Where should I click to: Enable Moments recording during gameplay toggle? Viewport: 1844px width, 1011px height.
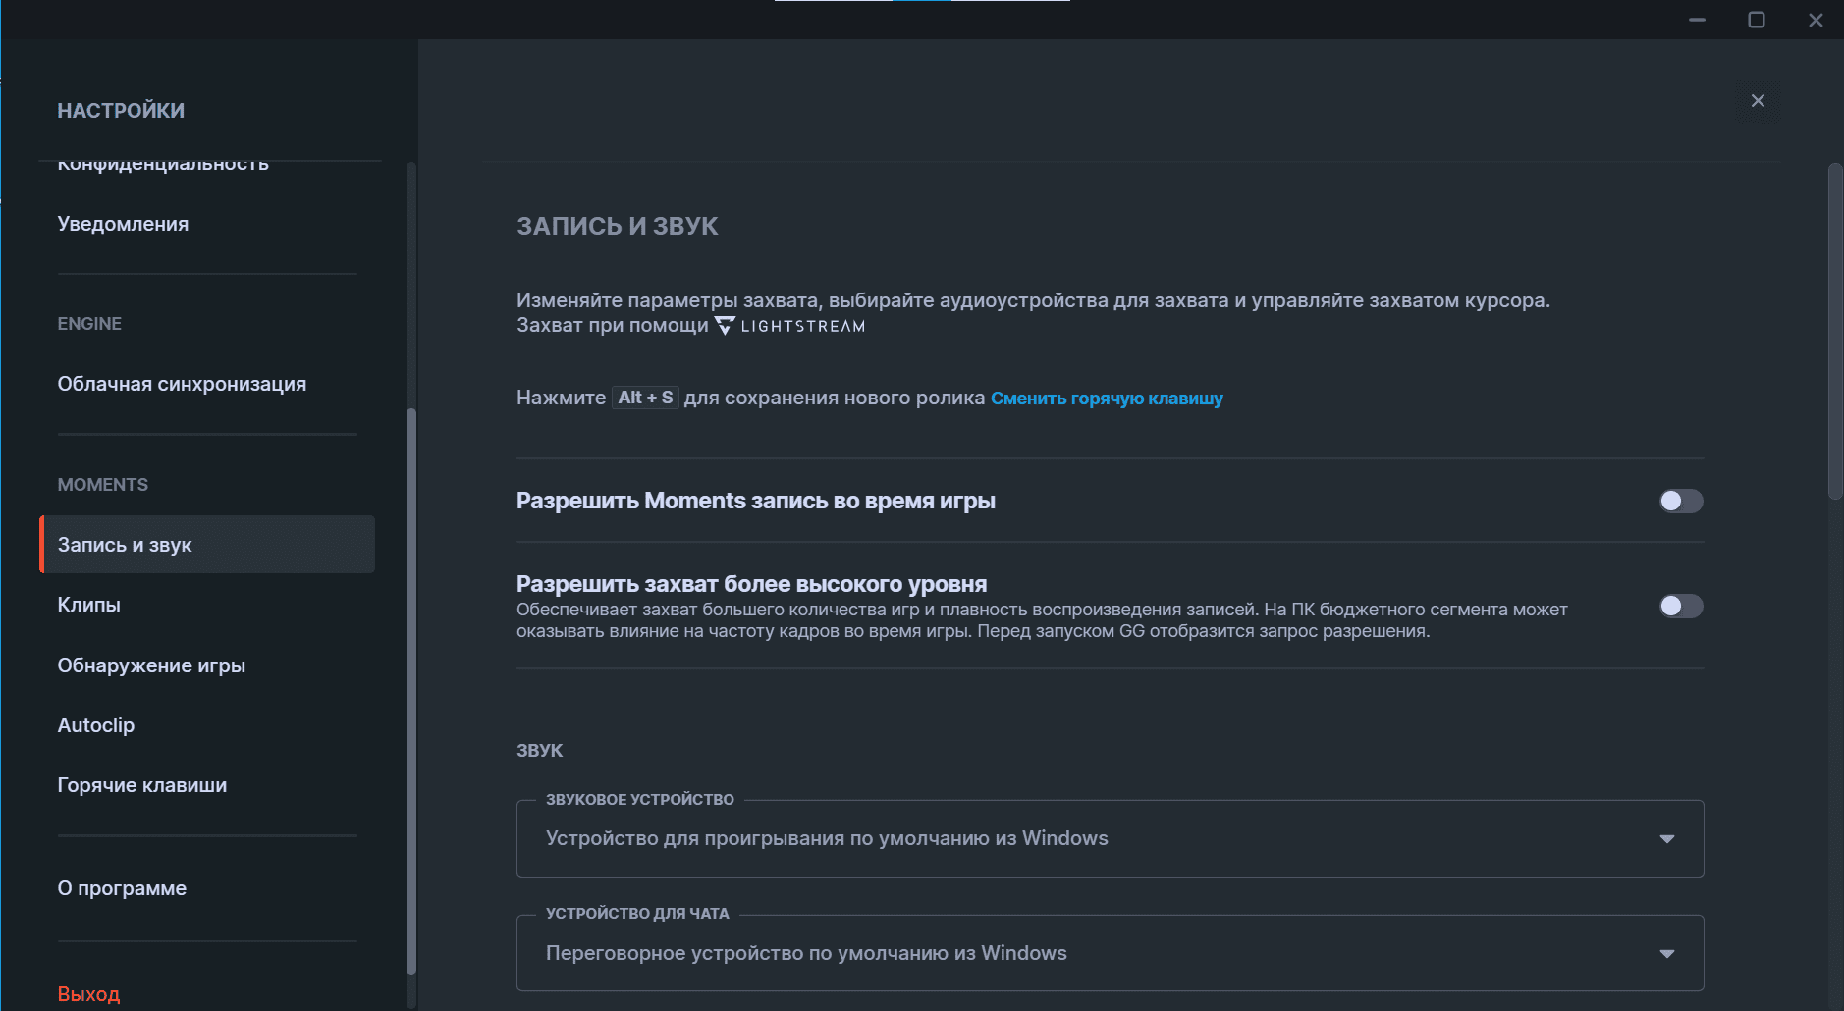pos(1680,502)
